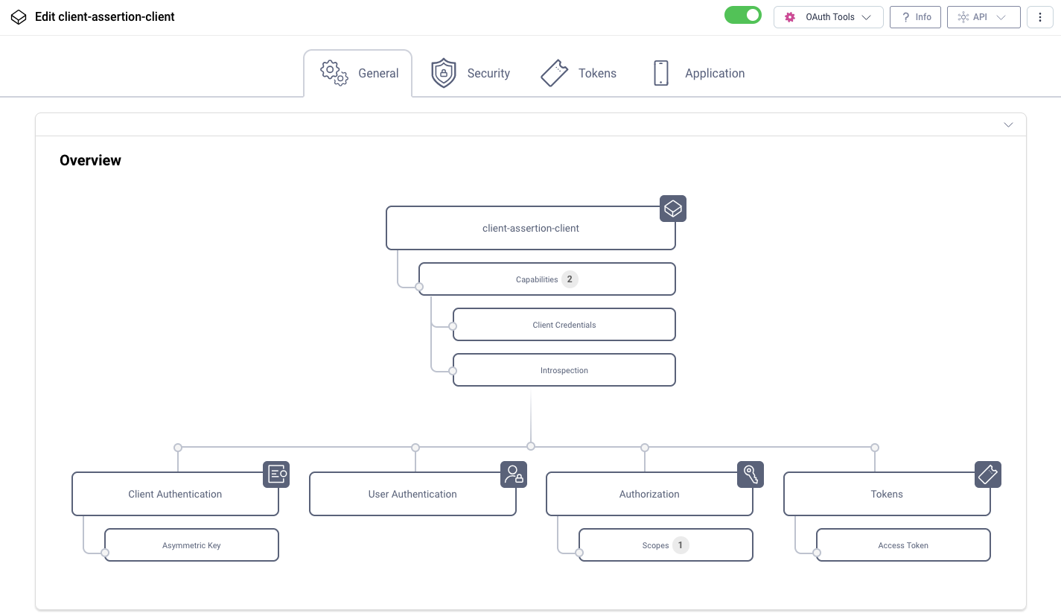Click the pink gear icon beside OAuth Tools

[790, 16]
